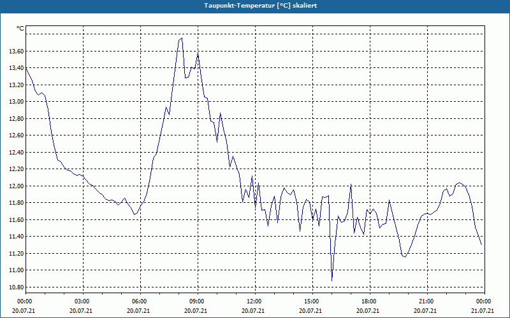Pick the 11,40 y-axis label
This screenshot has height=318, width=510.
17,237
